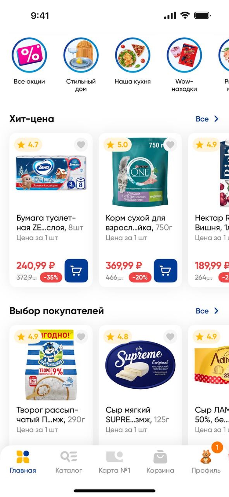Open Корм сухой для взрослых product title
This screenshot has height=497, width=229.
tap(139, 223)
